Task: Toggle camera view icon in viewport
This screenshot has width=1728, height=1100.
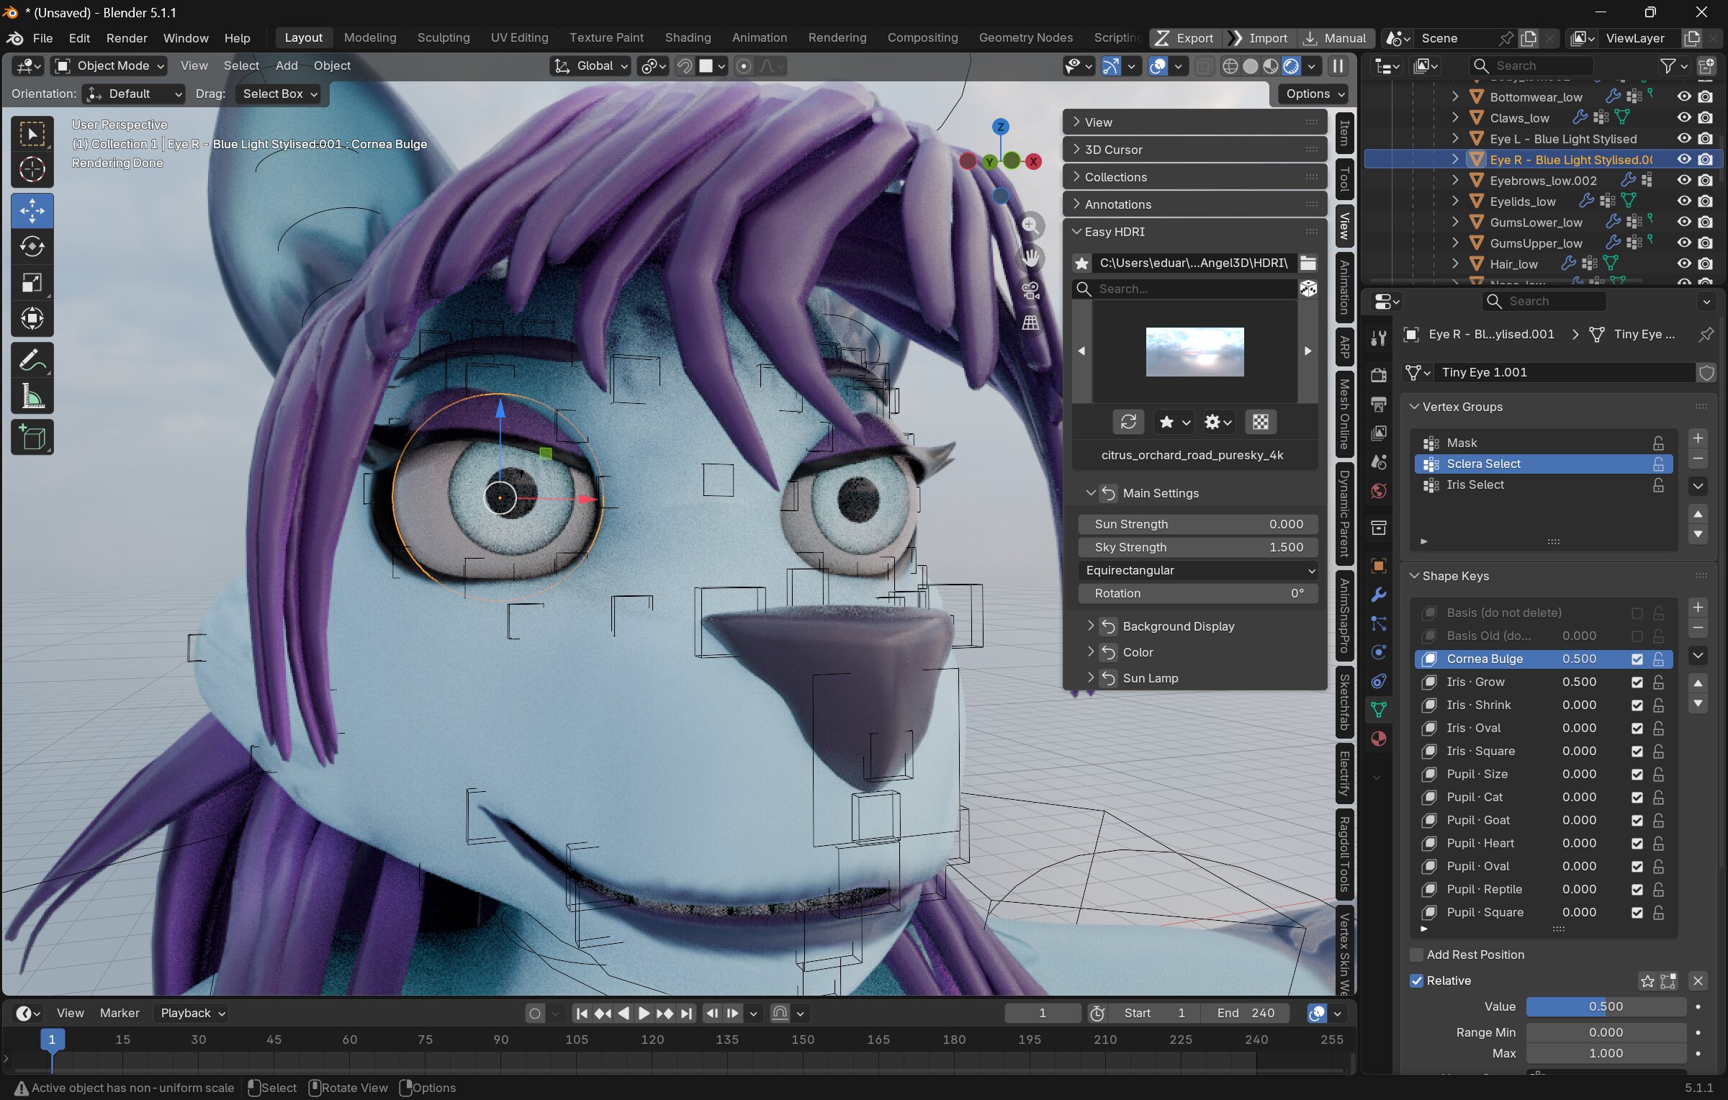Action: tap(1030, 290)
